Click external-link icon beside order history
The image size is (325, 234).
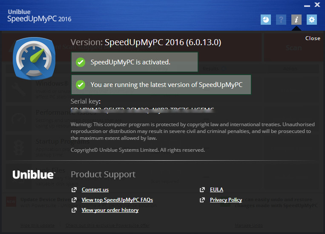tap(74, 210)
